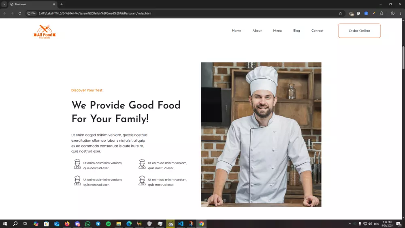The height and width of the screenshot is (228, 405).
Task: Open WhatsApp from the taskbar
Action: [87, 224]
